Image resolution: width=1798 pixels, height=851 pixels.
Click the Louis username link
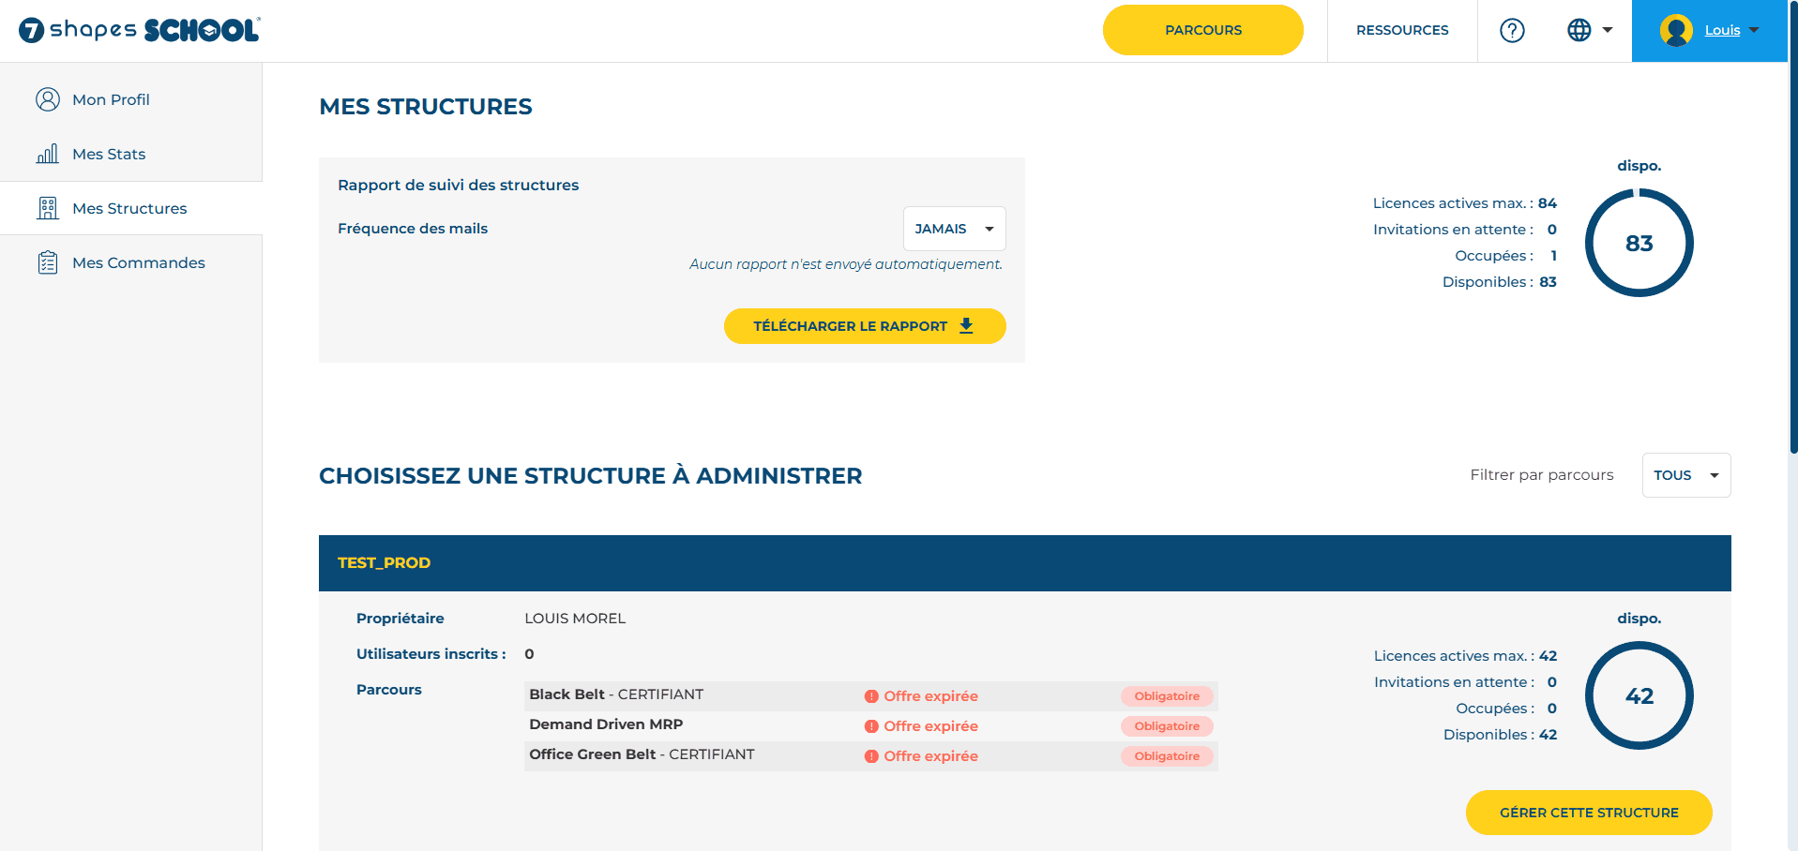[1722, 30]
